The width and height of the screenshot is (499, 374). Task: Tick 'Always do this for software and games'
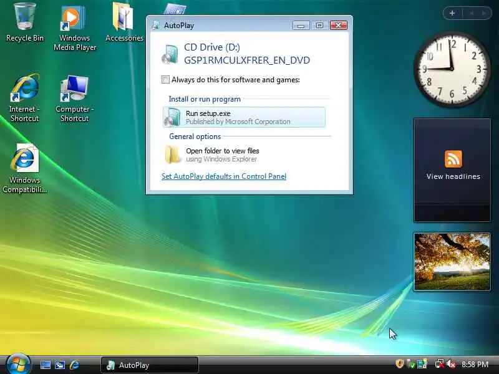click(x=165, y=80)
